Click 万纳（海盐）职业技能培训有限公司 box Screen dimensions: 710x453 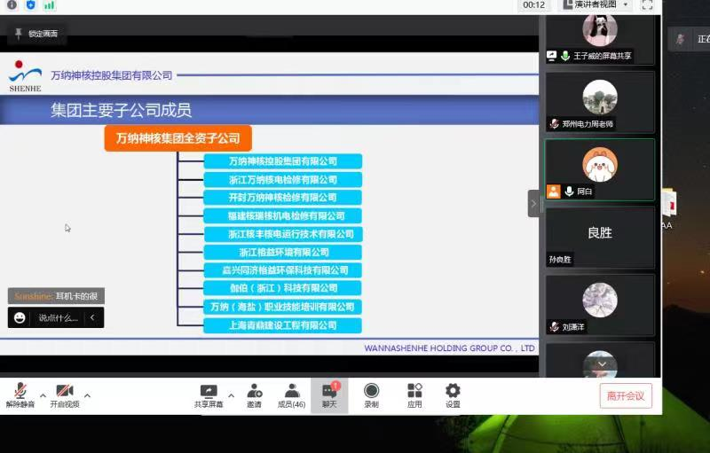[282, 307]
